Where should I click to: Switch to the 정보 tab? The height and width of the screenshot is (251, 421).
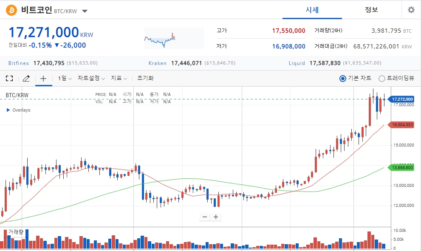click(x=371, y=10)
